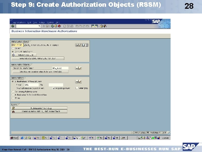Click the Checks for InfoProvider input field
The image size is (202, 152).
(60, 68)
